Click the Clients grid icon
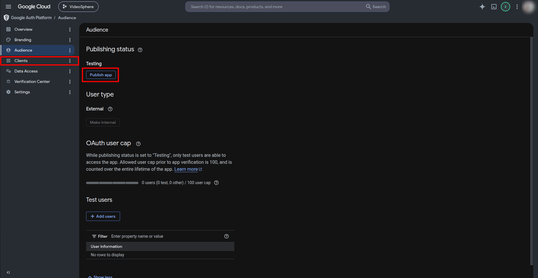538x278 pixels. click(8, 61)
